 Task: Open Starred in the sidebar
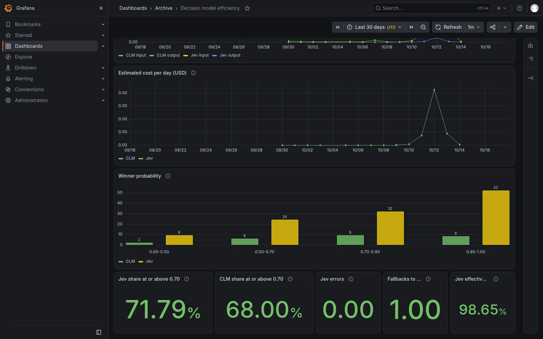(23, 35)
